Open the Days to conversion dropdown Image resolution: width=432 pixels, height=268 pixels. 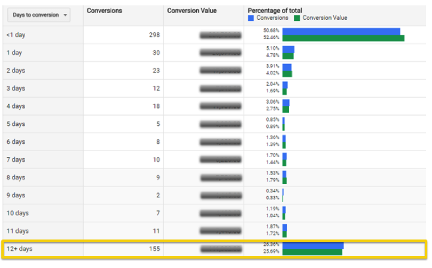41,15
